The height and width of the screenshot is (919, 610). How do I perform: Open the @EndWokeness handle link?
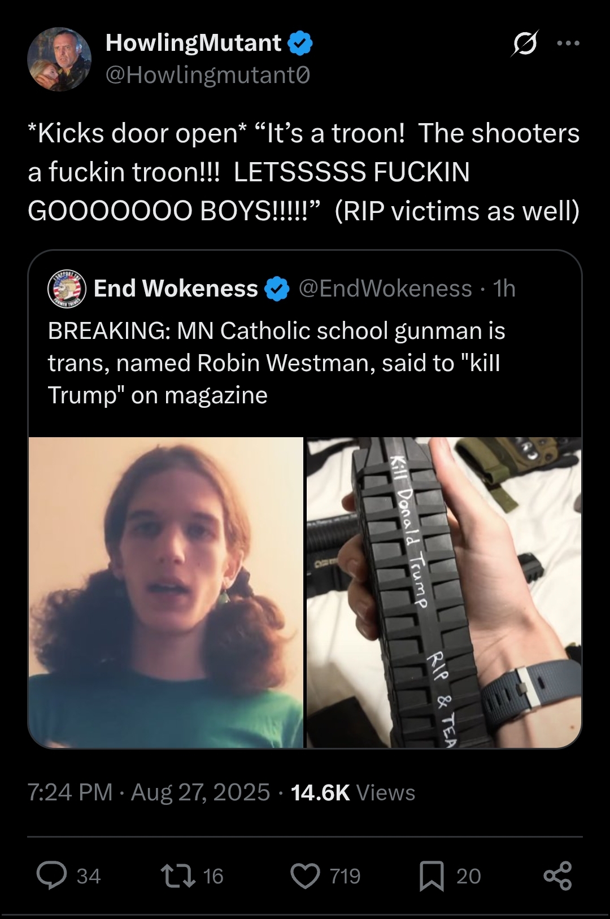point(385,289)
